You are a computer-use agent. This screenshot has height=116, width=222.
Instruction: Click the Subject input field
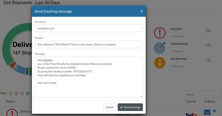pyautogui.click(x=89, y=44)
